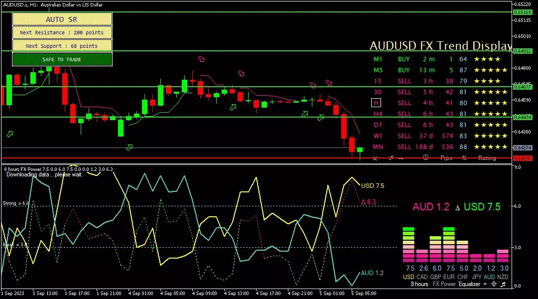
Task: Click the Rating column header
Action: click(x=487, y=158)
